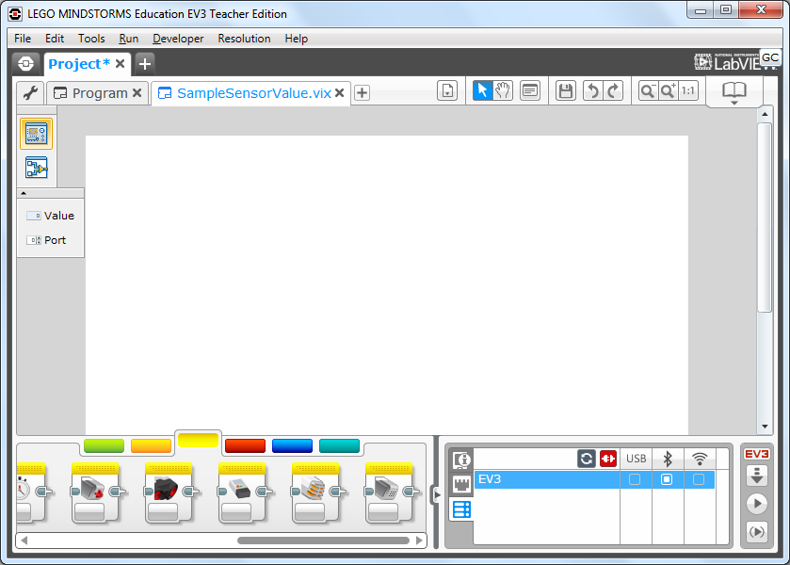This screenshot has width=790, height=565.
Task: Go to the Lobby home icon
Action: tap(25, 64)
